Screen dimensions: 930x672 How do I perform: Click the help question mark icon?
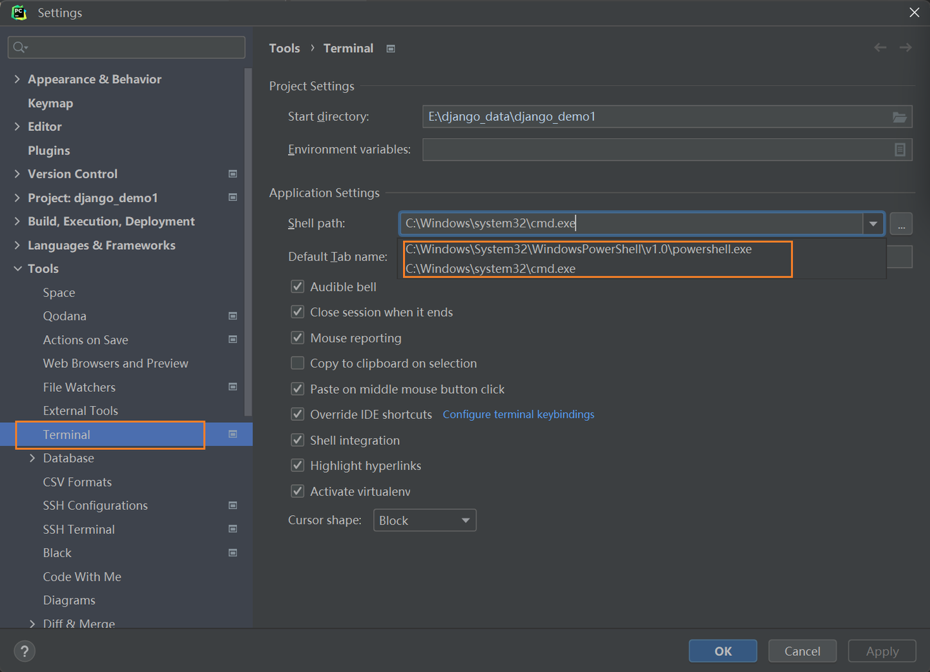click(25, 651)
